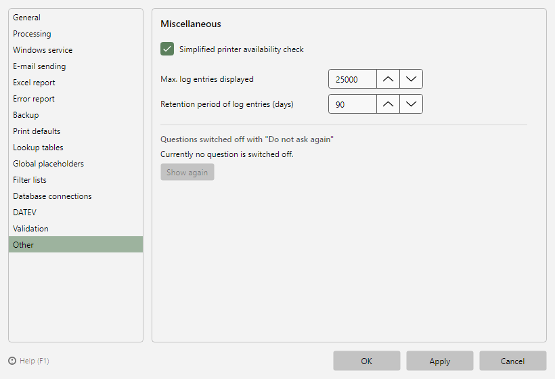Click "Currently no question is switched off." text
This screenshot has width=555, height=379.
pos(227,154)
